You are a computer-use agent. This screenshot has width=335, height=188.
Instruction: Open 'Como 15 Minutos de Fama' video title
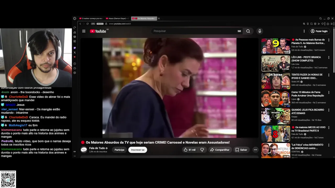(308, 94)
